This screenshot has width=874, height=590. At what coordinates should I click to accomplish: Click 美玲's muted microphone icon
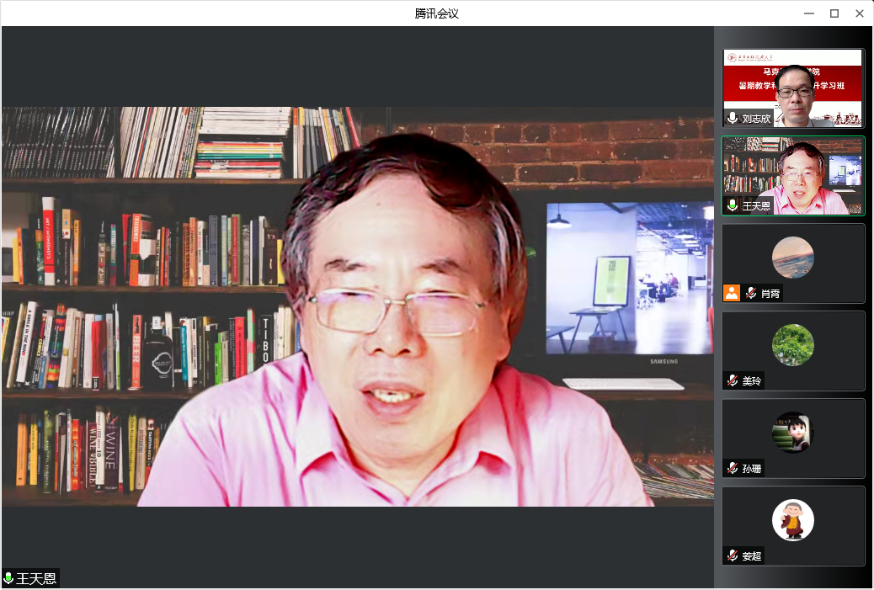(x=733, y=381)
